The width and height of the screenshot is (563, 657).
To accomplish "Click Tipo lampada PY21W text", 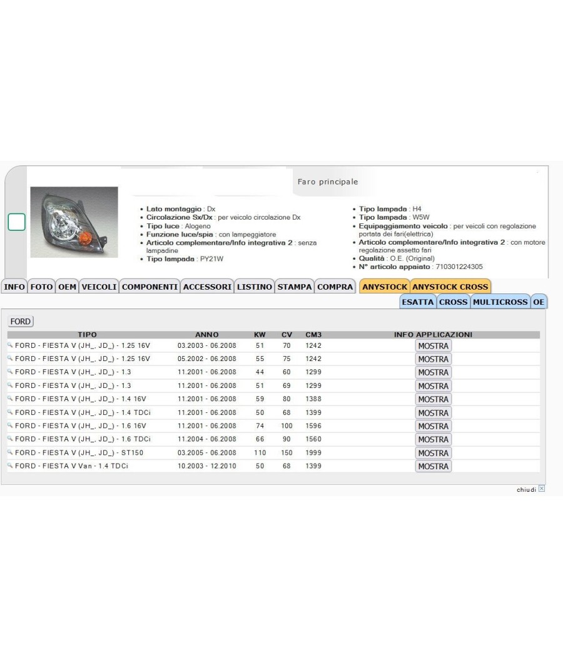I will pyautogui.click(x=185, y=259).
